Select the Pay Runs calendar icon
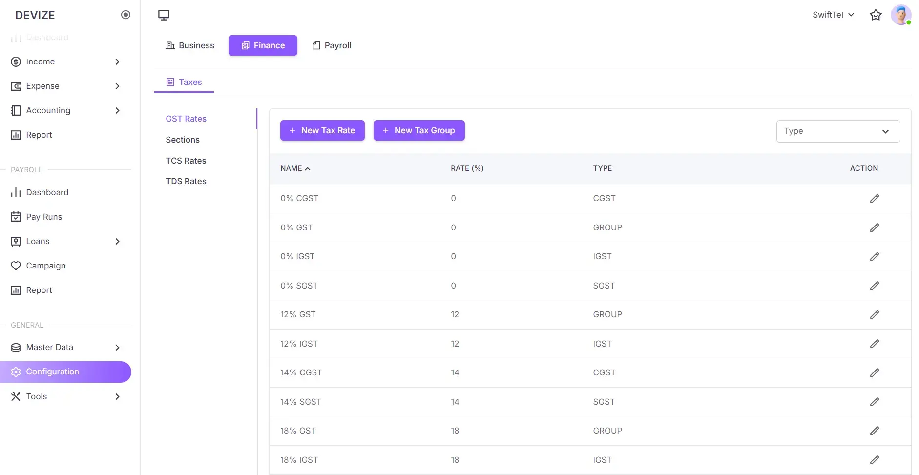 point(16,216)
